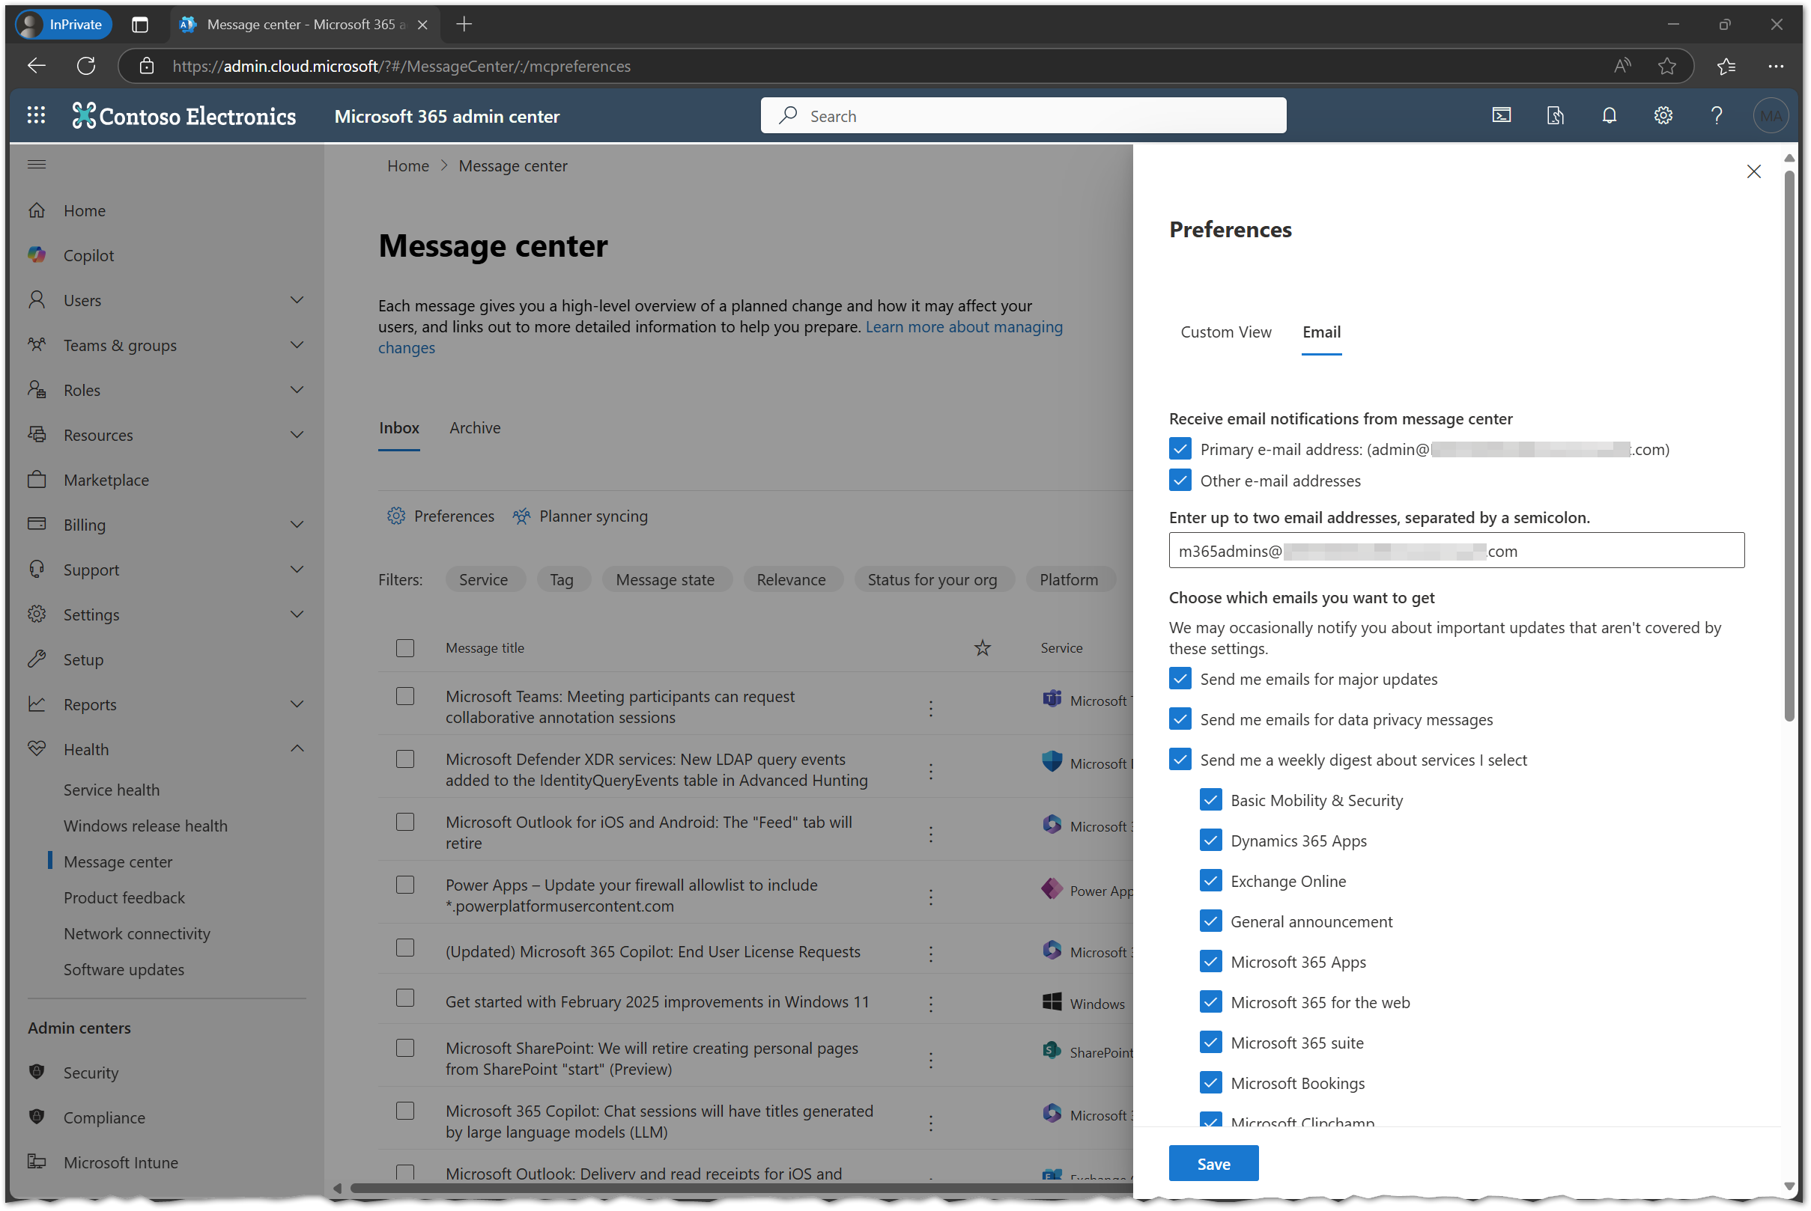Screen dimensions: 1811x1211
Task: Expand the Billing navigation section
Action: coord(297,525)
